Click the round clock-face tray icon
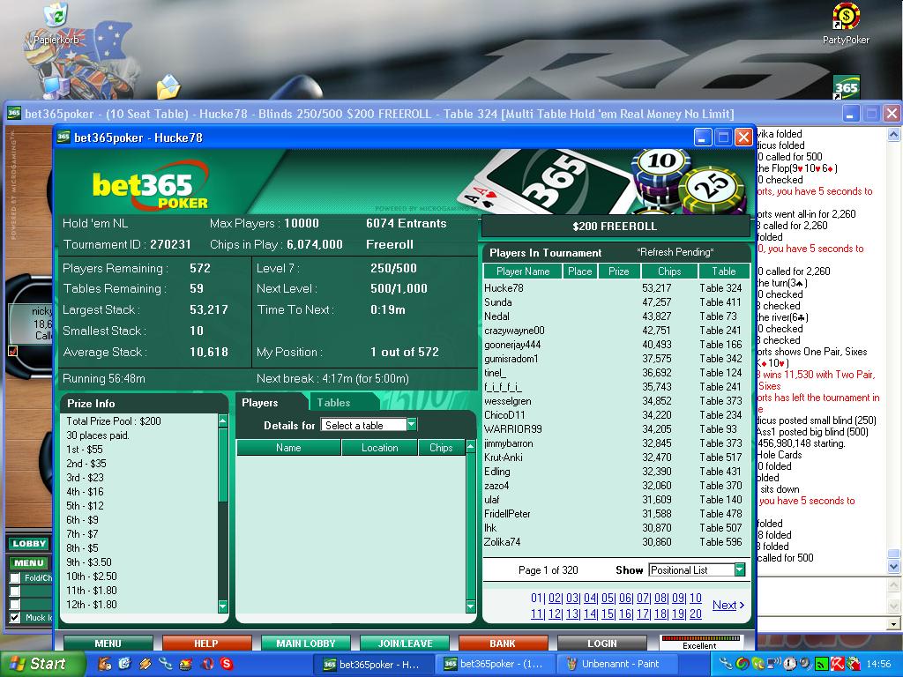The image size is (903, 677). (x=789, y=664)
